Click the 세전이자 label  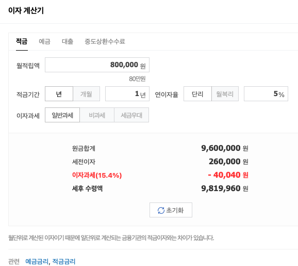[84, 162]
